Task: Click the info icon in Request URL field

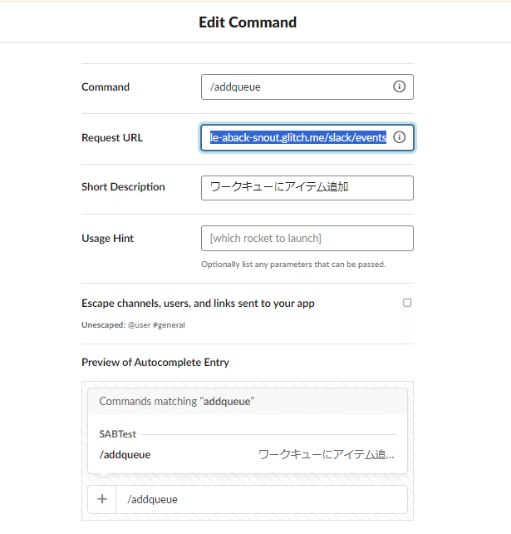Action: click(399, 137)
